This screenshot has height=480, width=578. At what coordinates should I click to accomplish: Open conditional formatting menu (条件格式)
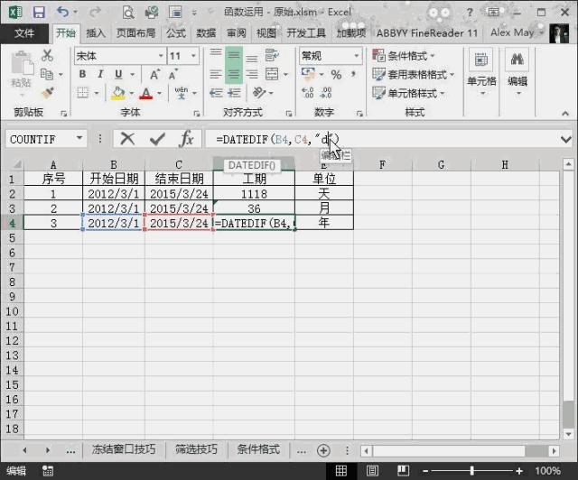[404, 56]
